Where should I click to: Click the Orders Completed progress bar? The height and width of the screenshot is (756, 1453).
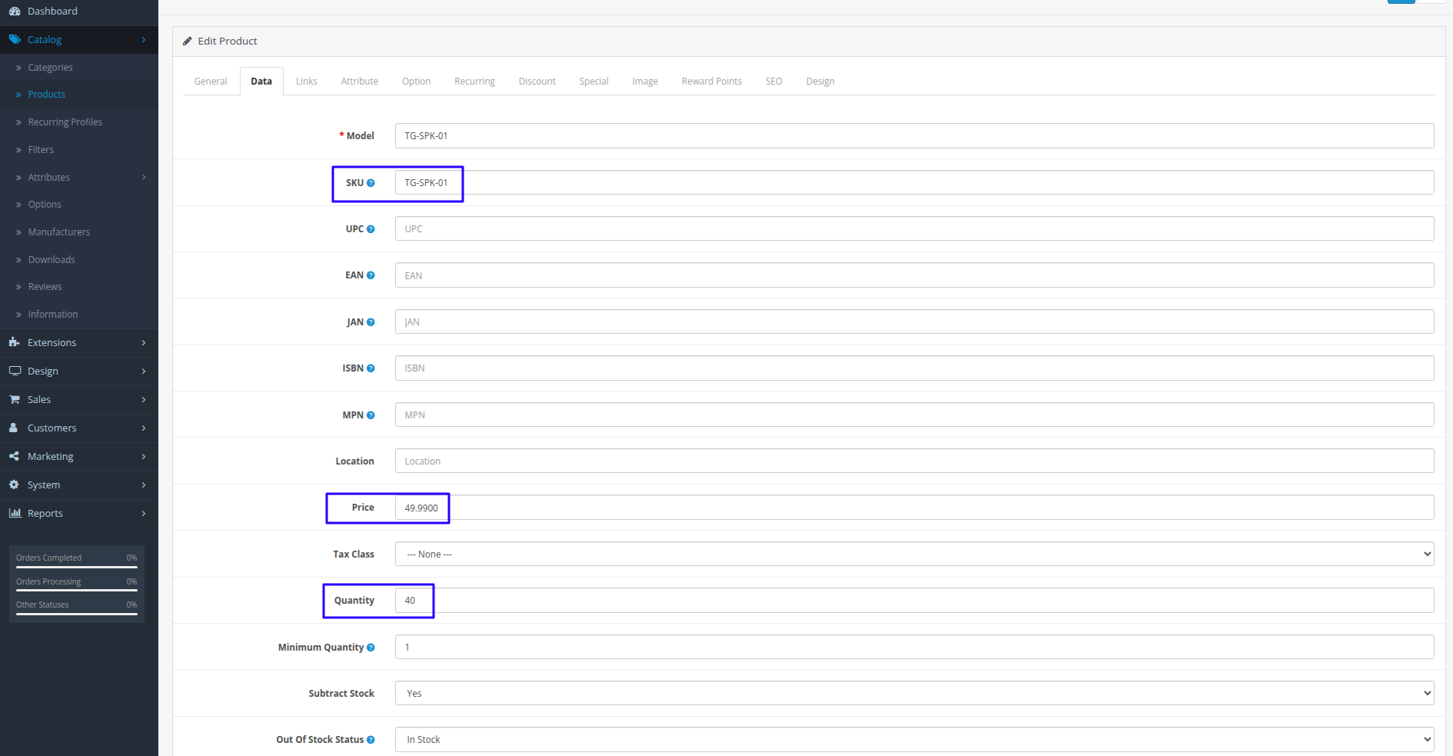click(x=77, y=567)
